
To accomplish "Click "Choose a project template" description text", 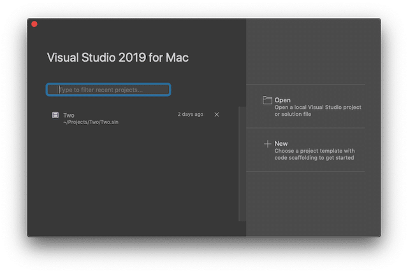I will (314, 154).
